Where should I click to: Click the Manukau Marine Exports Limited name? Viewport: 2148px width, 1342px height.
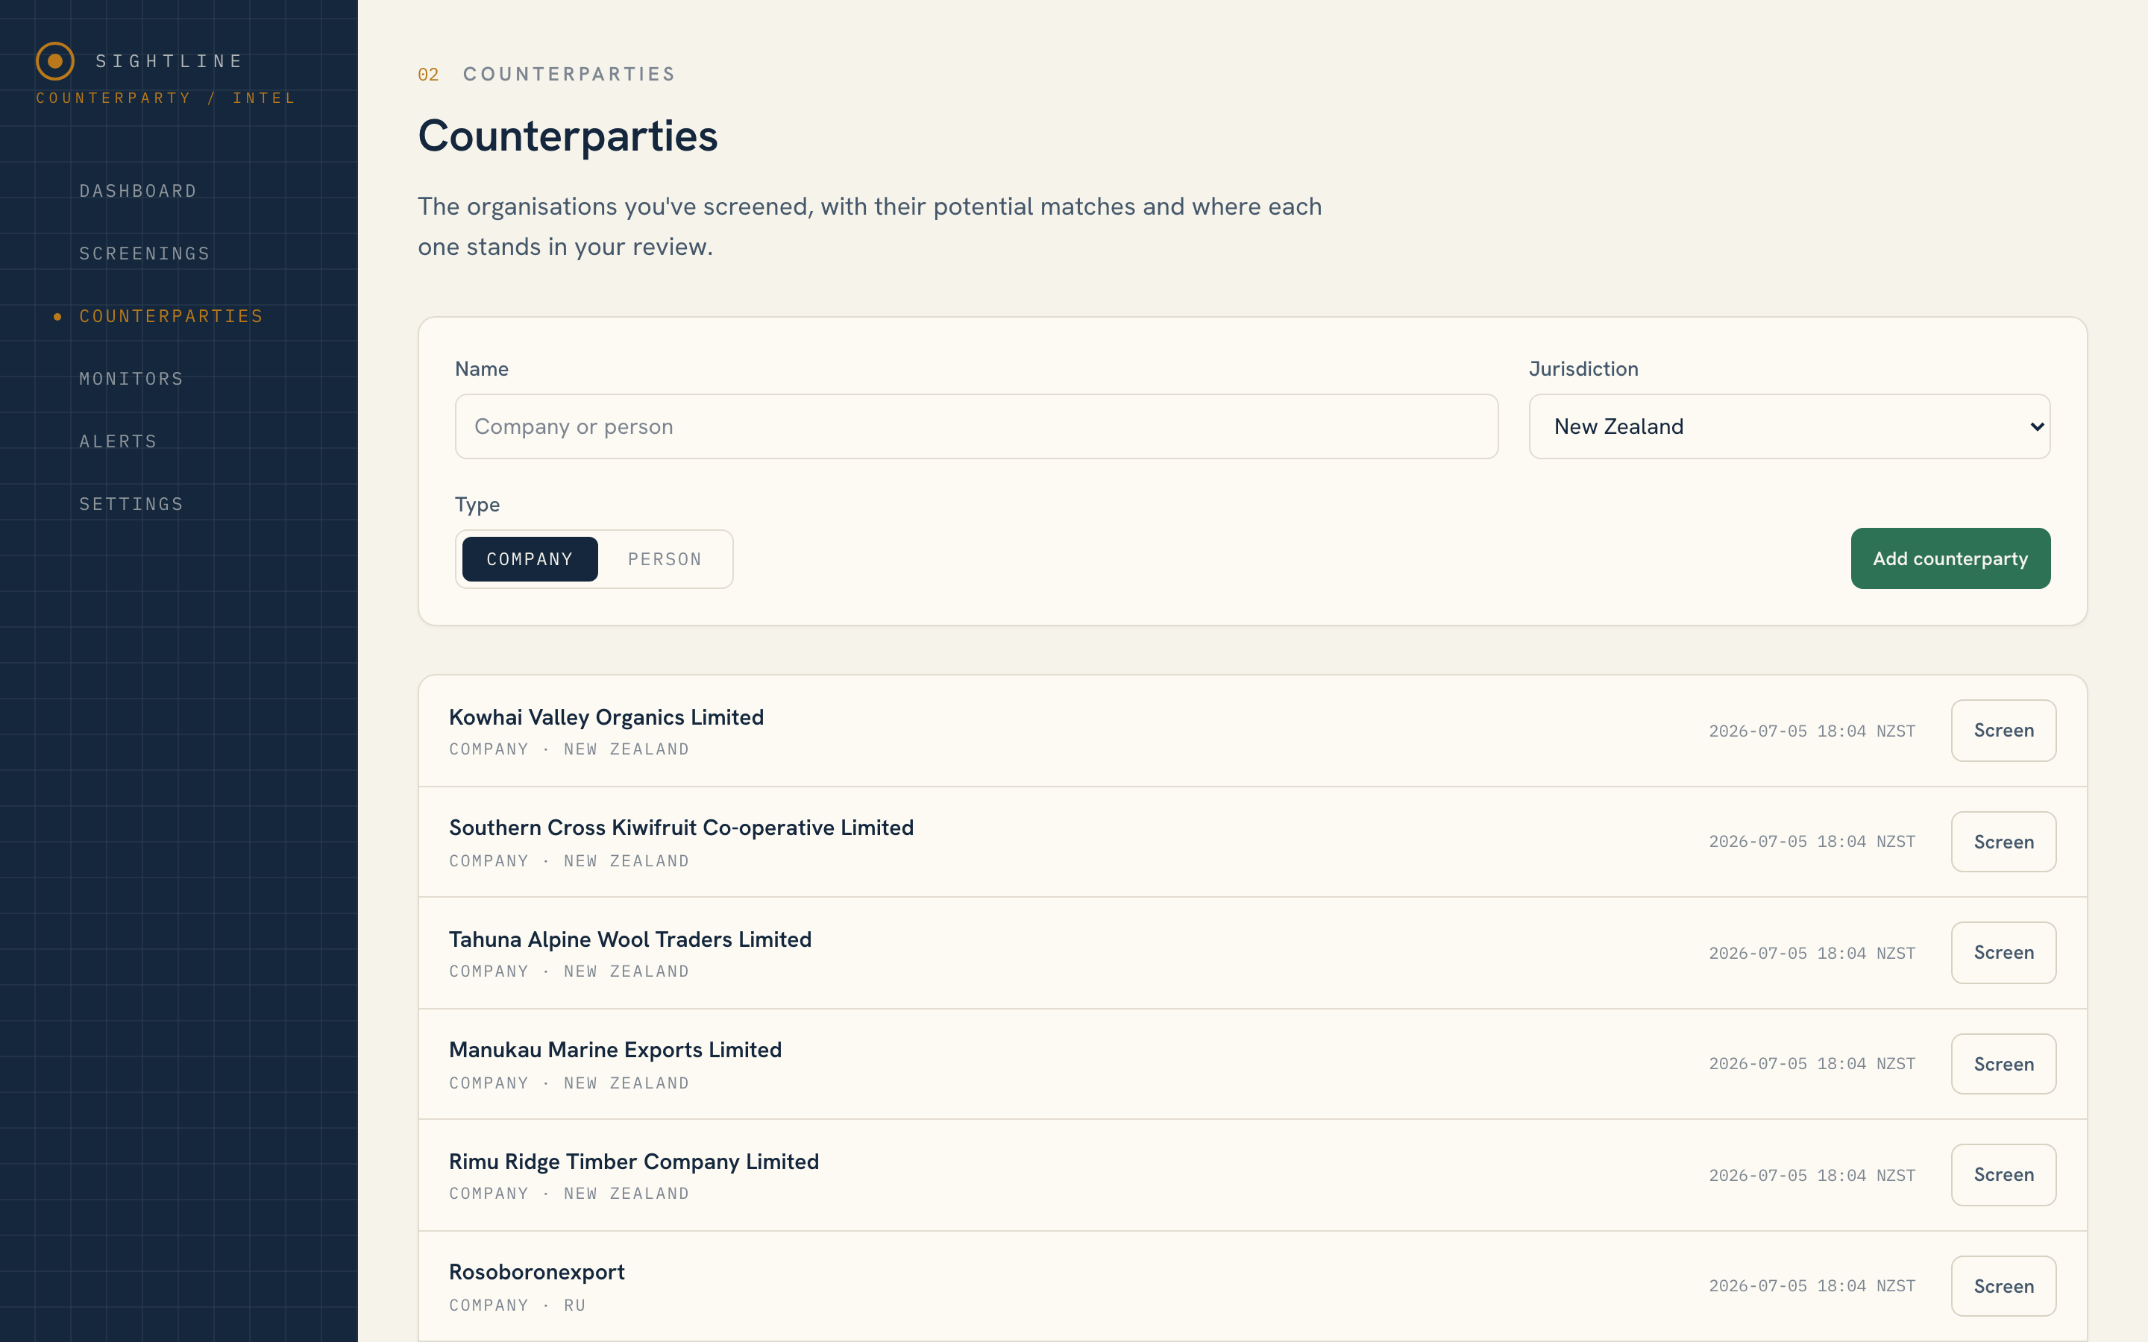(x=615, y=1050)
